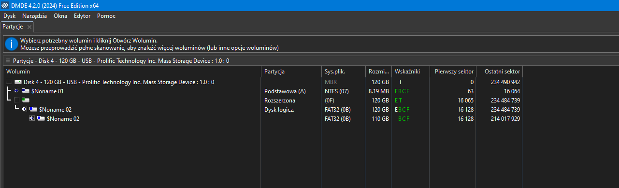Click the Rozszerzona partition cell
Screen dimensions: 619x188
click(x=280, y=101)
